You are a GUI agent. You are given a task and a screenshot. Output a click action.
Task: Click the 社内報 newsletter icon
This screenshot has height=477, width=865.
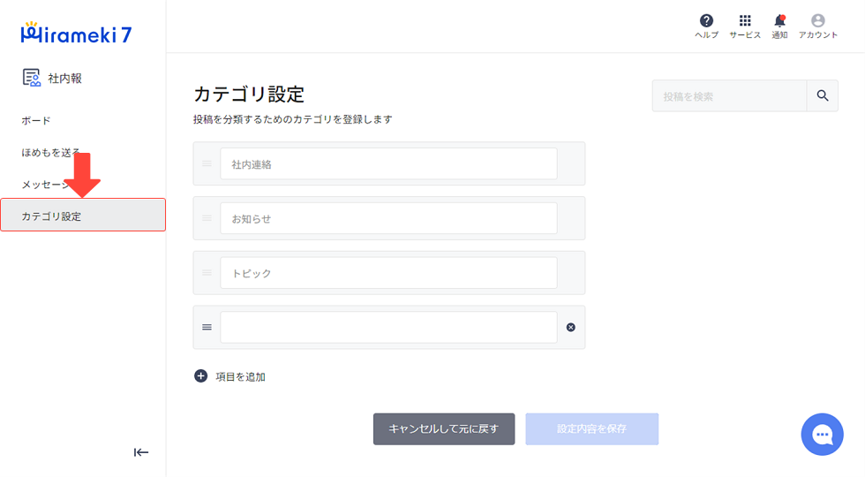click(x=32, y=78)
